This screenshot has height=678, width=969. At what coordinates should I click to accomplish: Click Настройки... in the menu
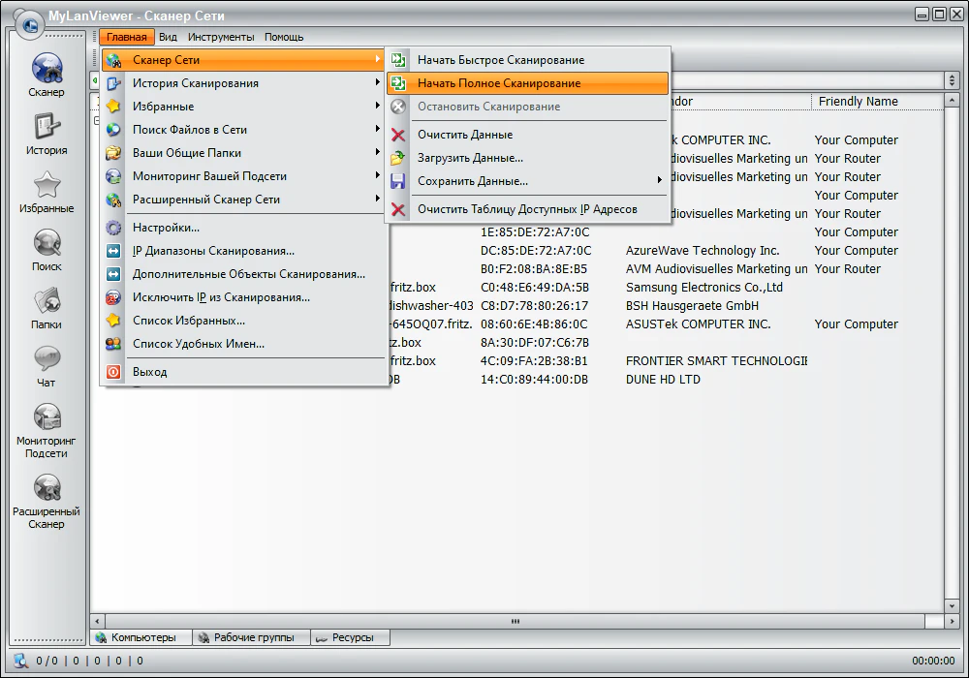[166, 228]
